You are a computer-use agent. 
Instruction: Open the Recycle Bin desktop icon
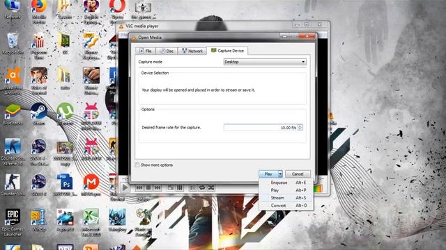tap(13, 44)
